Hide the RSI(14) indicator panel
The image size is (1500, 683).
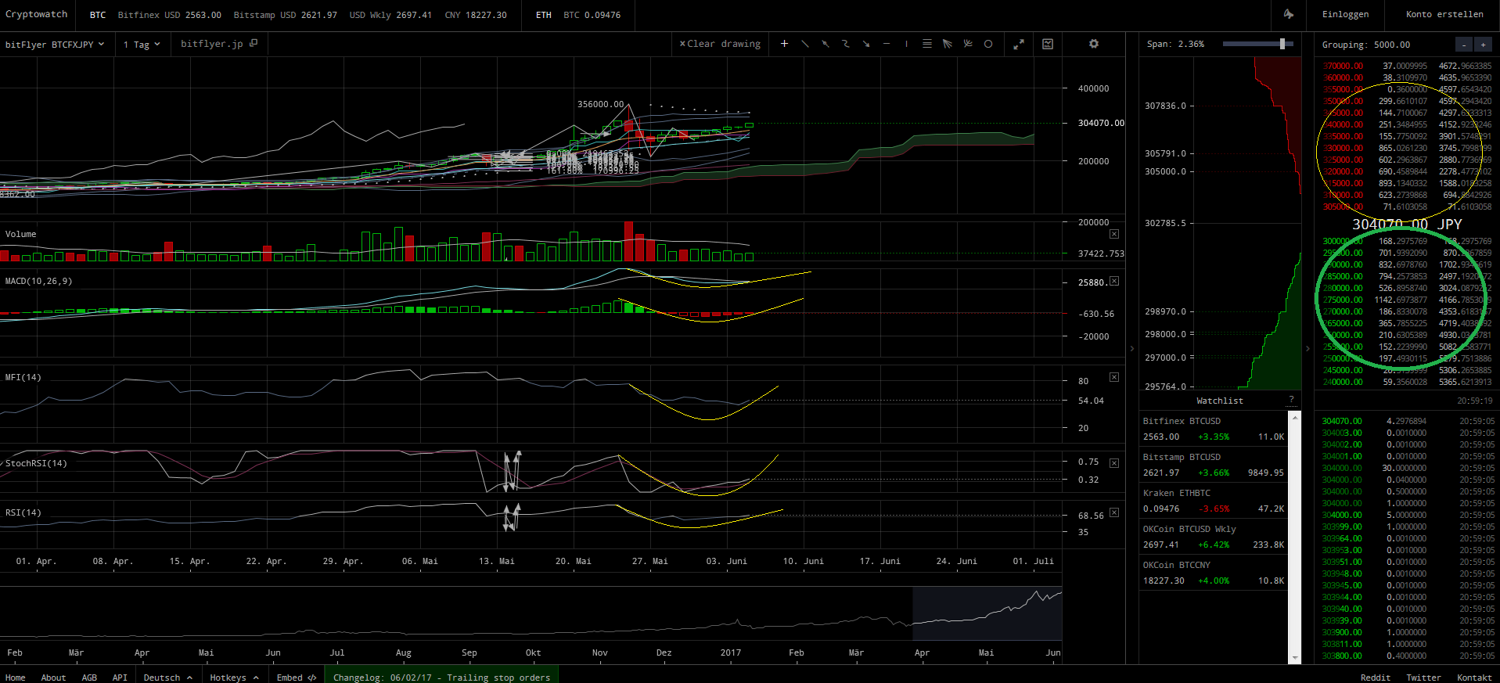(x=1114, y=512)
